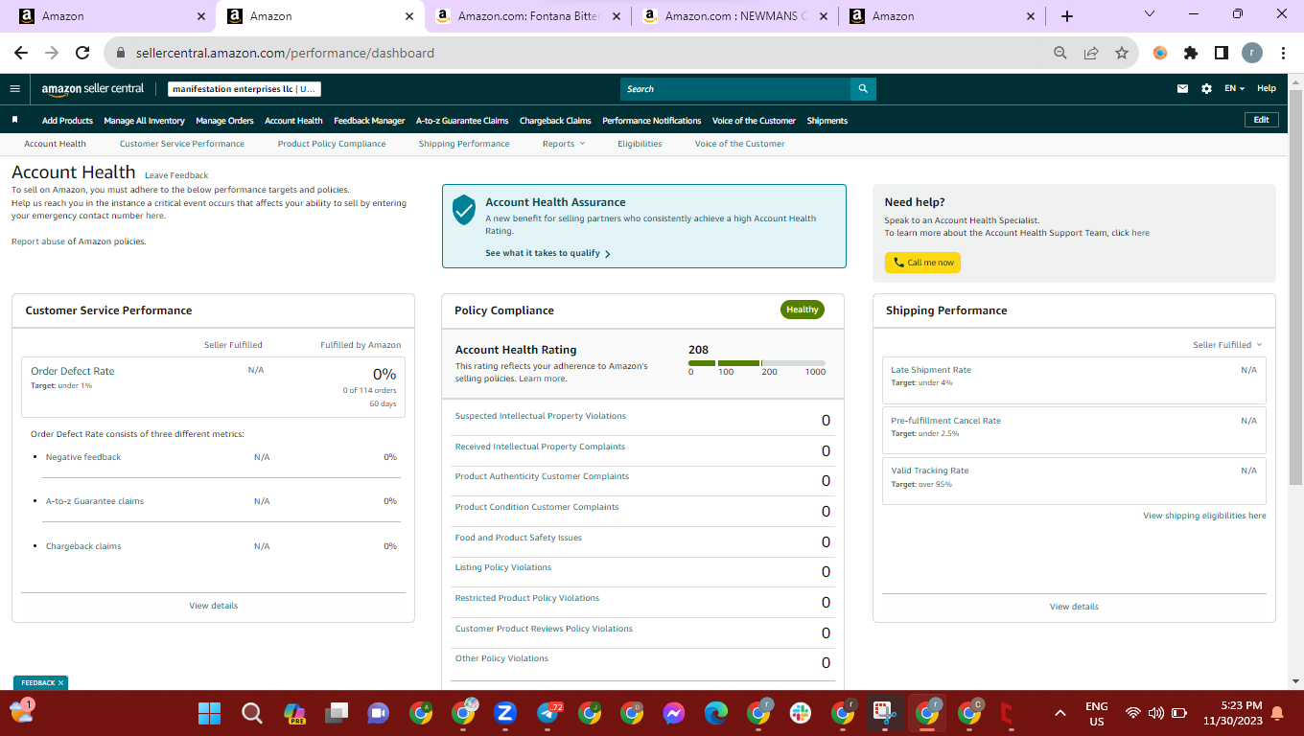Open the Reports dropdown in sub-navigation

[563, 144]
